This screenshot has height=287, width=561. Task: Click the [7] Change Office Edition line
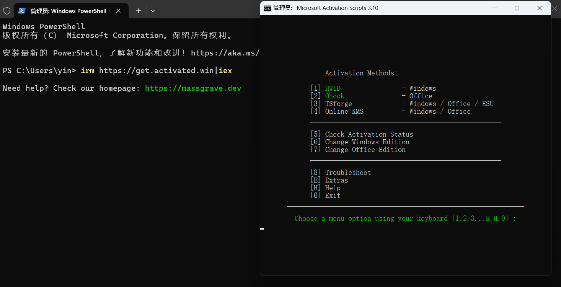pyautogui.click(x=358, y=150)
